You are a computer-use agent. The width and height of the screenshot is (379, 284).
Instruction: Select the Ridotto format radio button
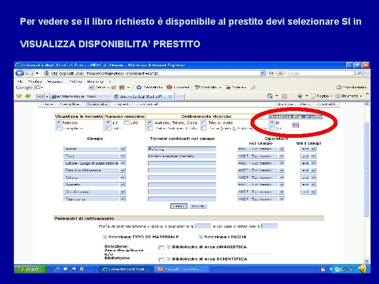click(58, 123)
